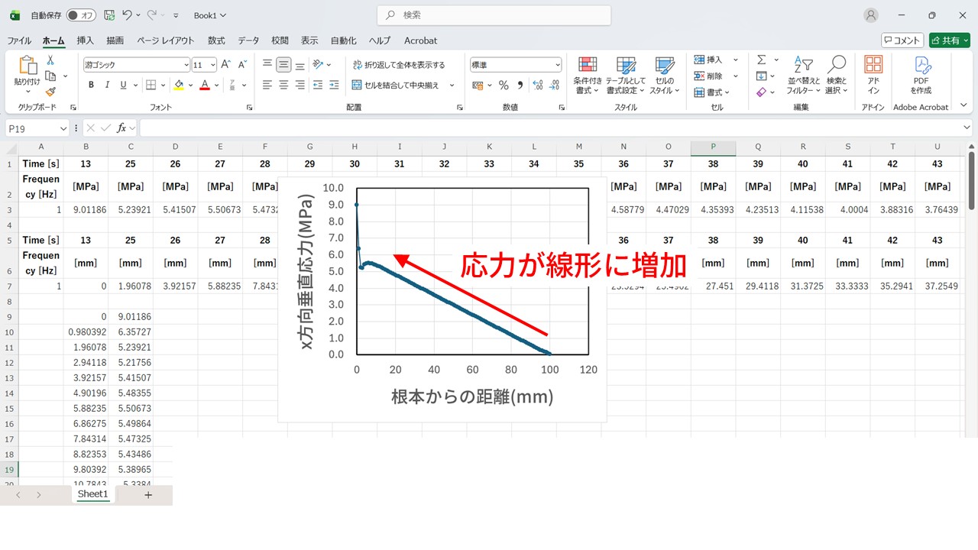Viewport: 978px width, 550px height.
Task: Click Merge and Center (セルを結合して中央揃え)
Action: (x=396, y=85)
